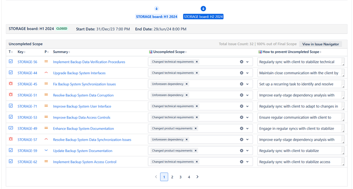Sort table by Key column header
This screenshot has width=353, height=189.
(x=22, y=52)
